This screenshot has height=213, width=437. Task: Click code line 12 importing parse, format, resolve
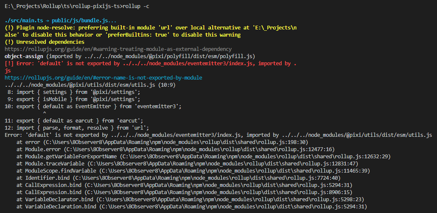coord(77,128)
